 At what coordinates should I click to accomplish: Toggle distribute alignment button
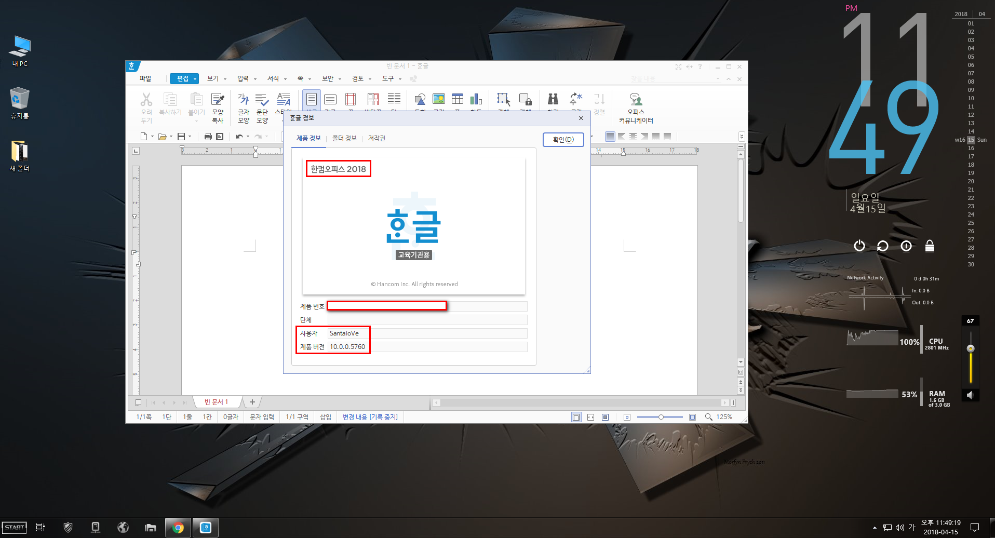point(656,137)
